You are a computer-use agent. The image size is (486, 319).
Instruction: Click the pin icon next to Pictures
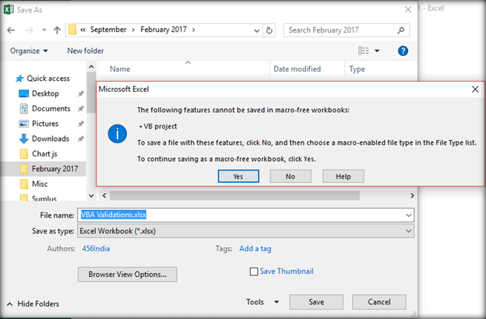pyautogui.click(x=80, y=124)
